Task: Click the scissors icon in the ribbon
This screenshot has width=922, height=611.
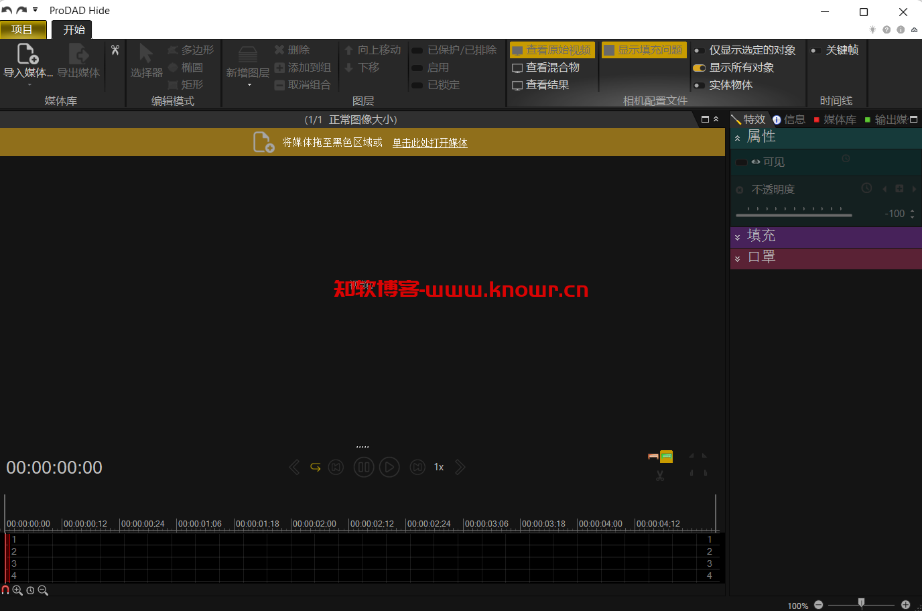Action: tap(115, 50)
